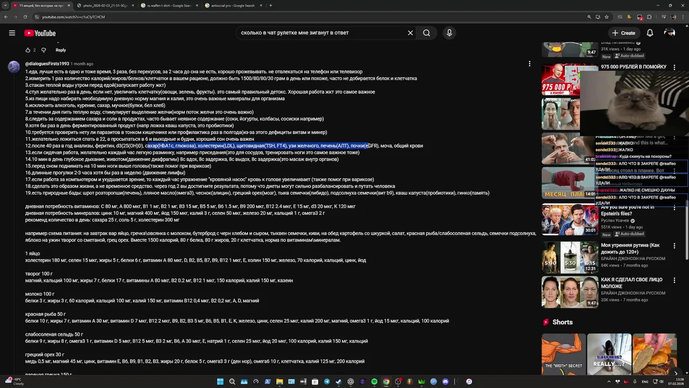Image resolution: width=689 pixels, height=388 pixels.
Task: Click the Create button
Action: pos(623,33)
